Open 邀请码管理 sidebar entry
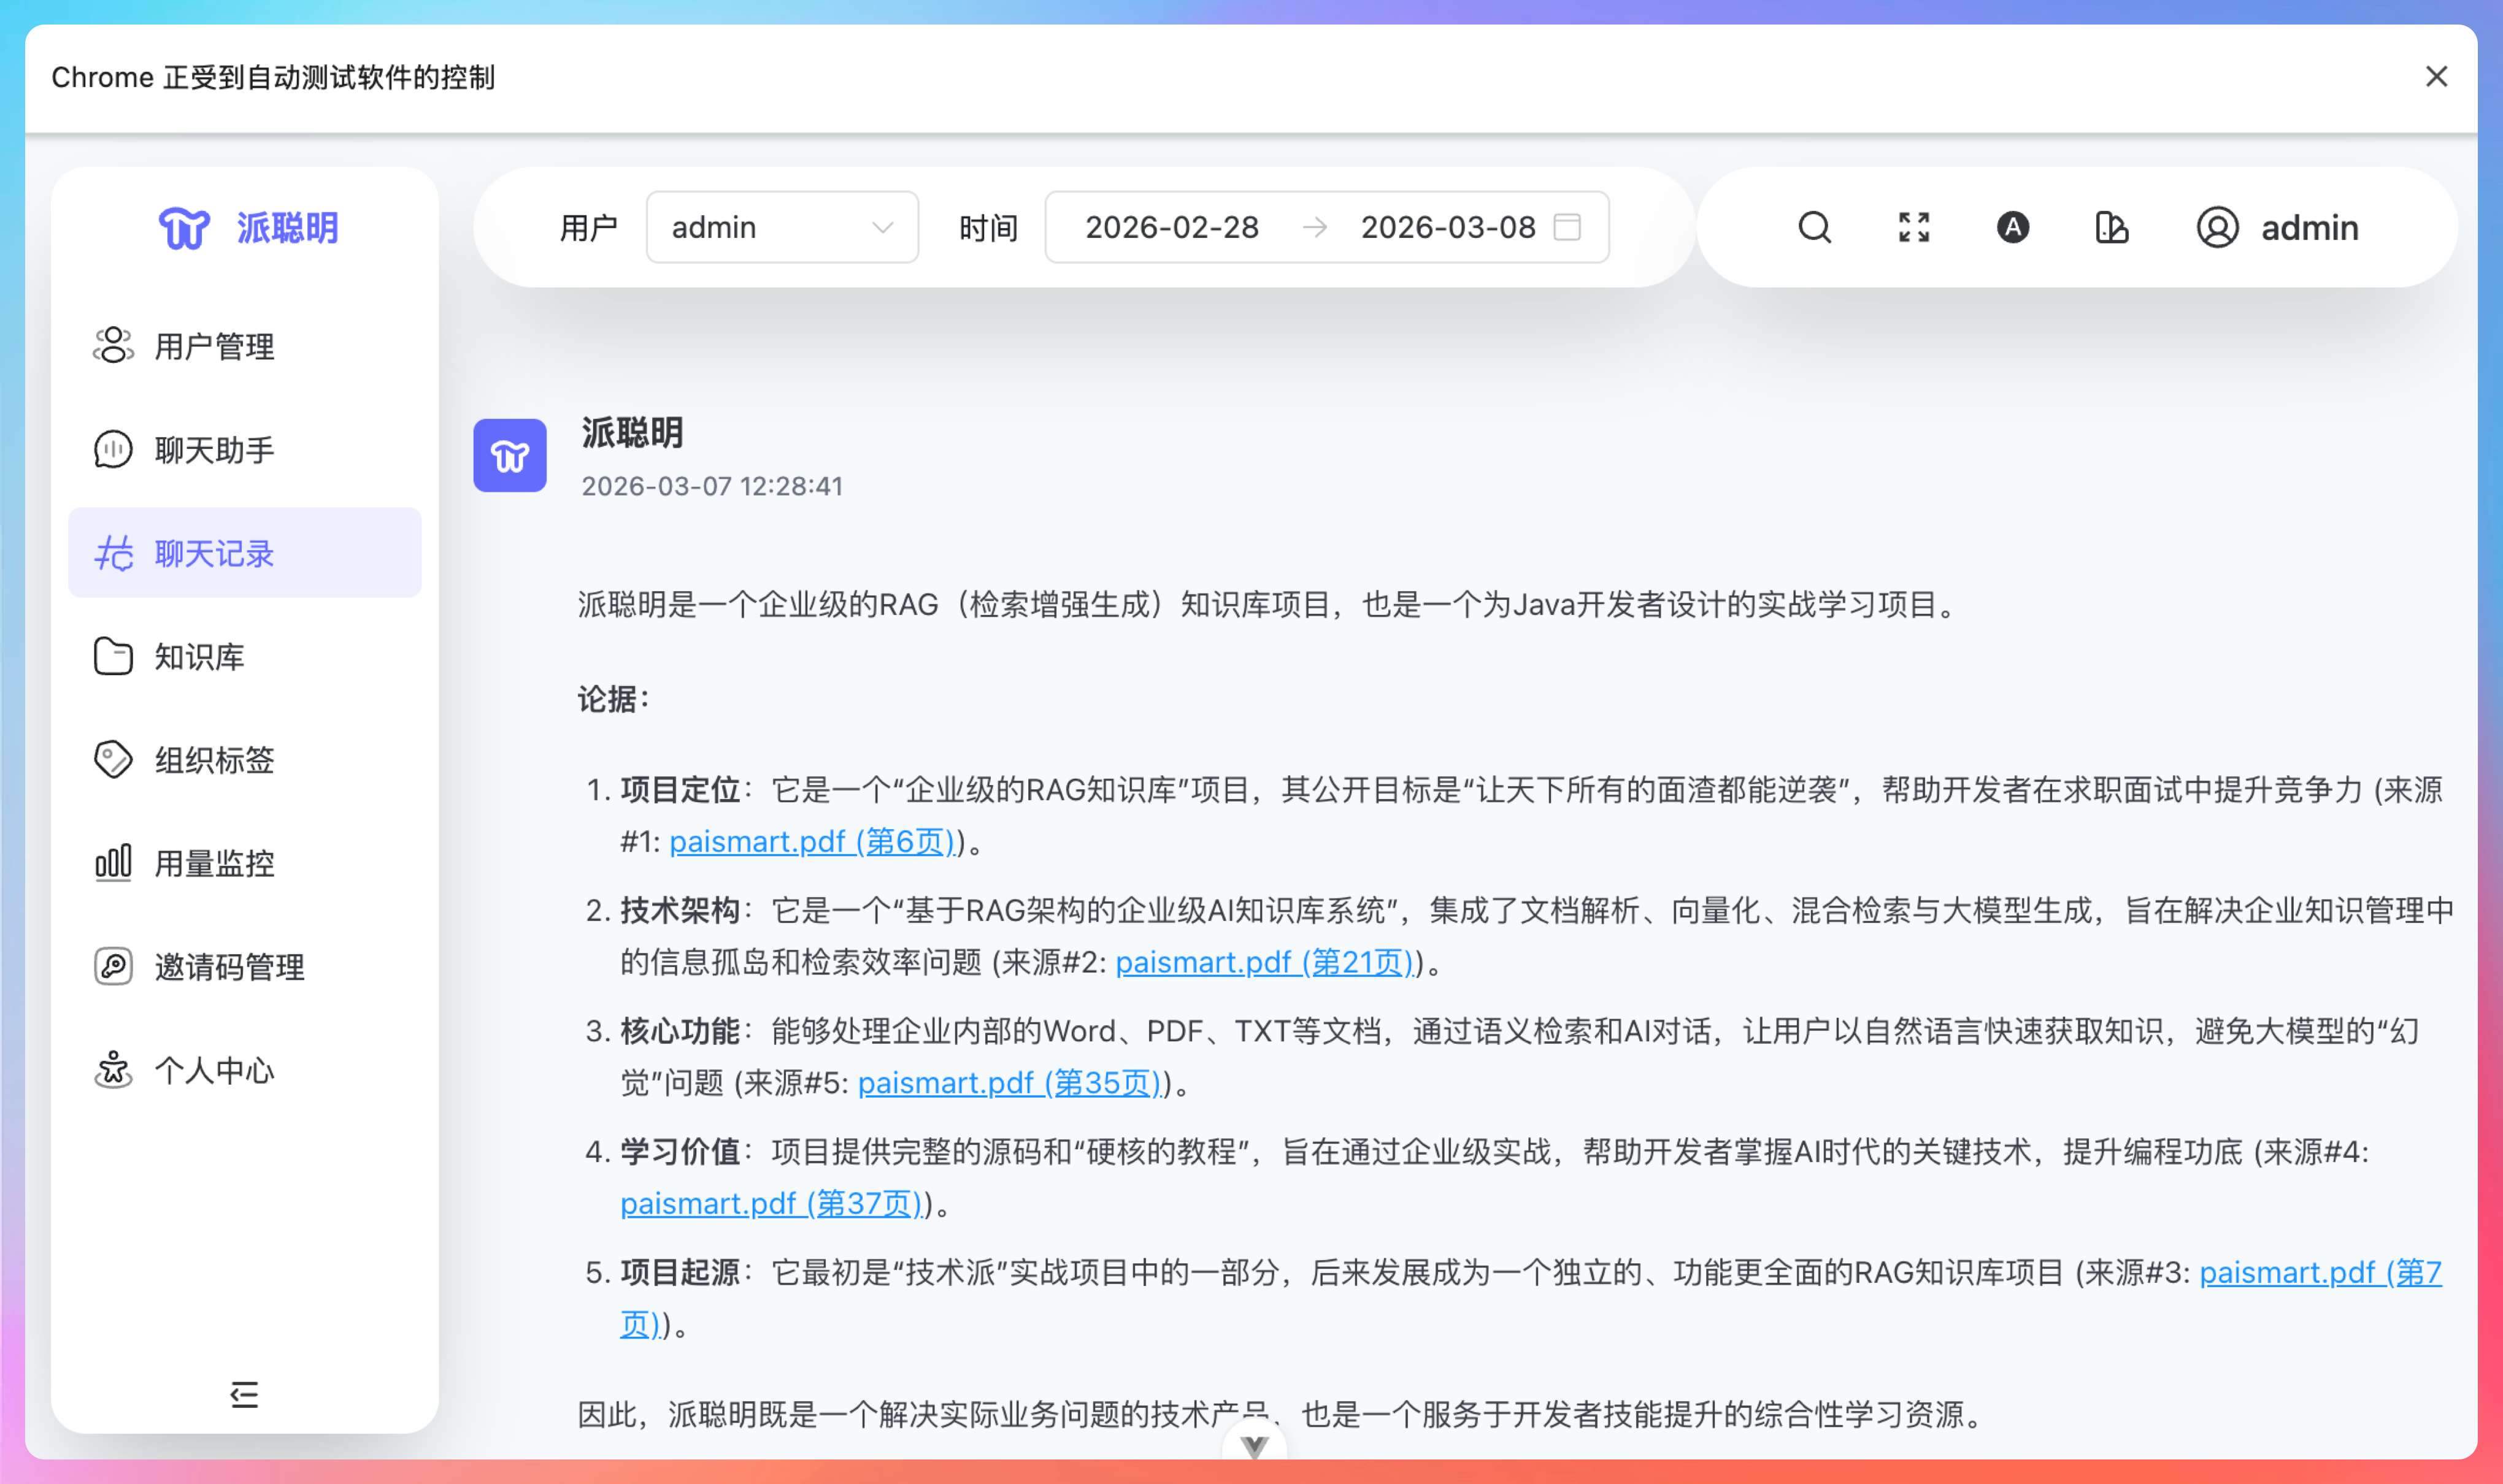This screenshot has height=1484, width=2503. coord(229,967)
